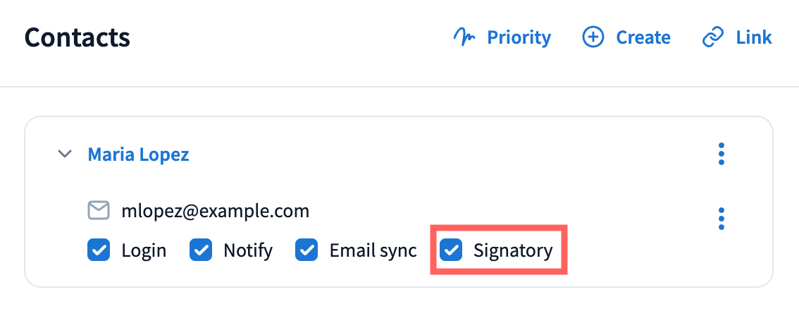Screen dimensions: 799x316
Task: Select the Link button text
Action: coord(754,37)
